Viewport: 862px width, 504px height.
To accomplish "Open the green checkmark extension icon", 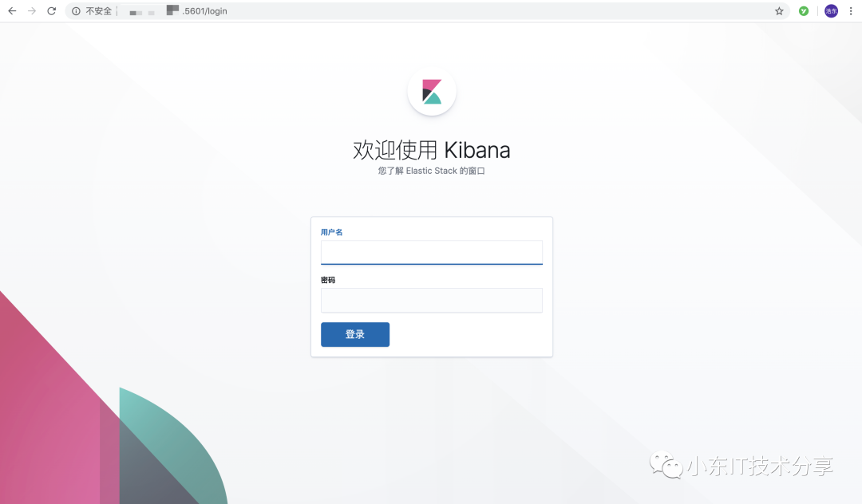I will (x=804, y=11).
